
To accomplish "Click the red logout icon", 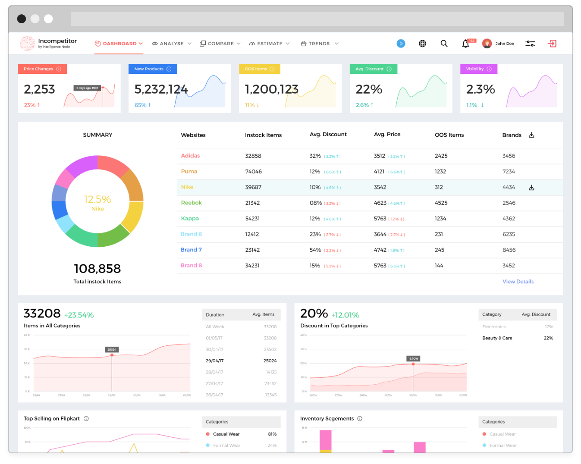I will pyautogui.click(x=552, y=43).
